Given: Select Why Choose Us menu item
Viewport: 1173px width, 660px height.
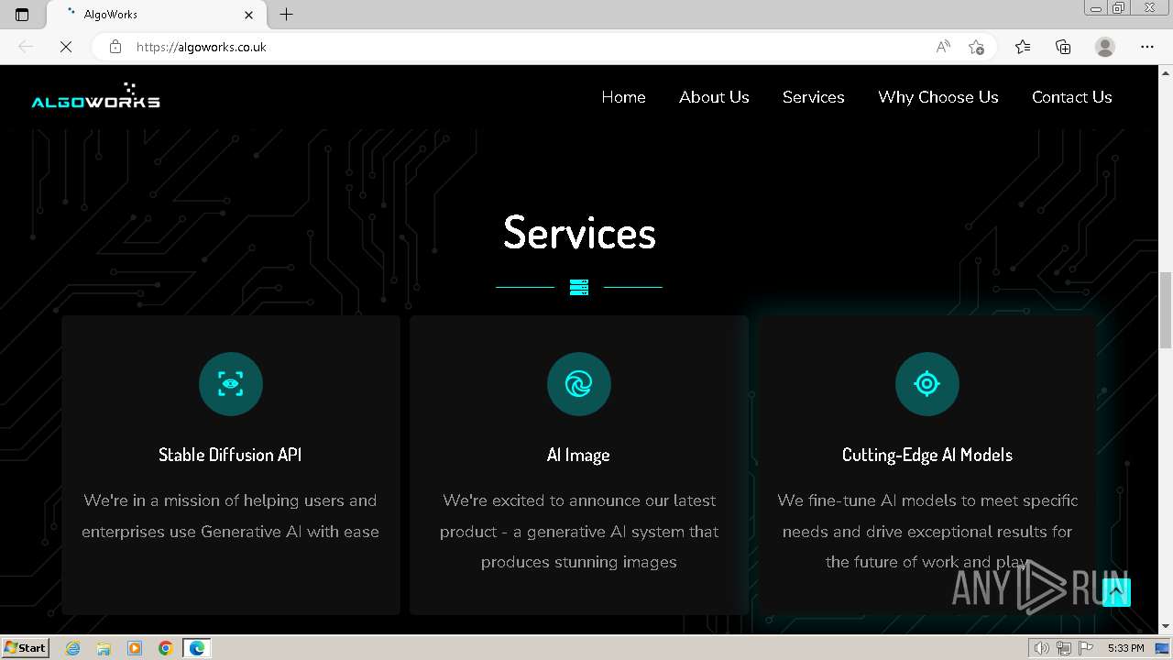Looking at the screenshot, I should pyautogui.click(x=938, y=97).
